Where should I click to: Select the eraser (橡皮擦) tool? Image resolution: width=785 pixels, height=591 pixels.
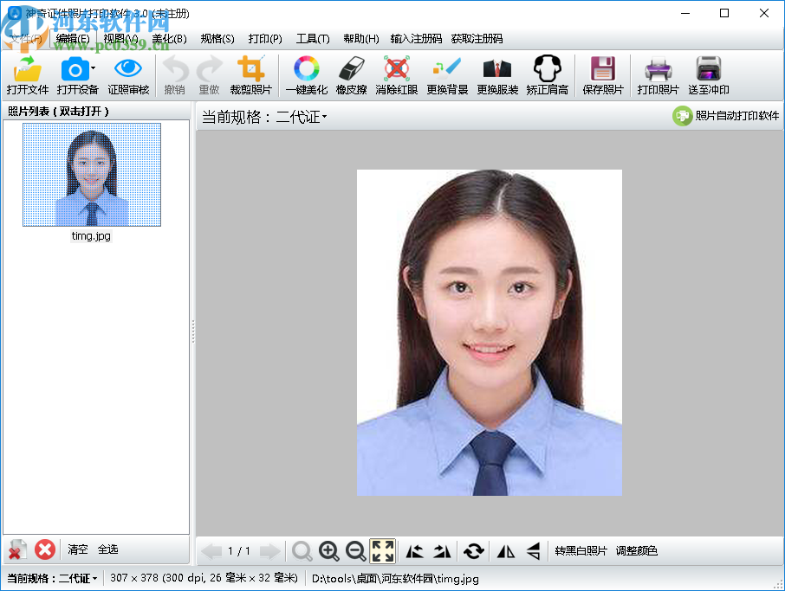pos(351,69)
